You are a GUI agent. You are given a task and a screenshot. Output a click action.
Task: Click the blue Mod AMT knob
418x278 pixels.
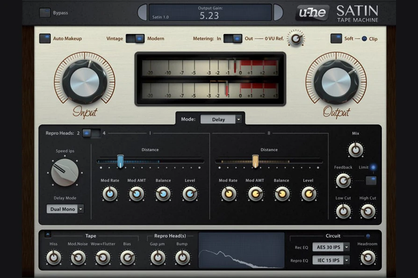[x=137, y=194]
